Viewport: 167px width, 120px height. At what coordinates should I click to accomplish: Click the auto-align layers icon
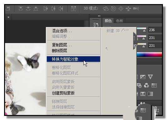pos(73,8)
